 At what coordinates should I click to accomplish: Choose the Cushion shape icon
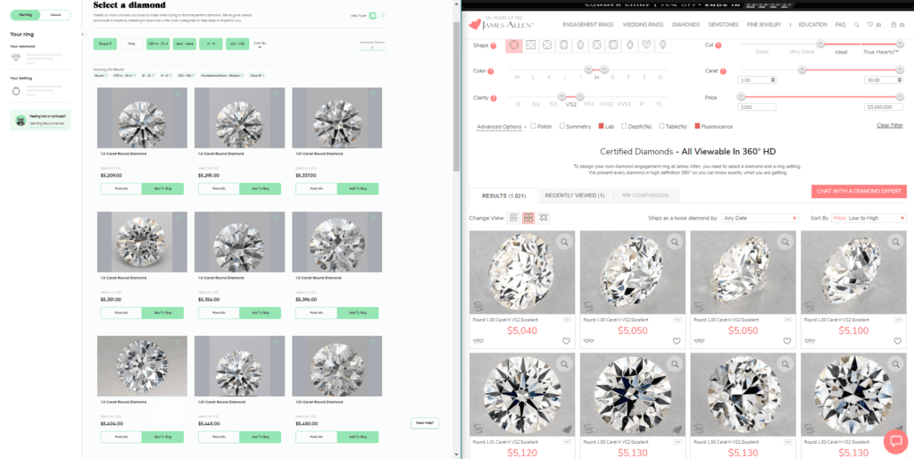(x=547, y=45)
